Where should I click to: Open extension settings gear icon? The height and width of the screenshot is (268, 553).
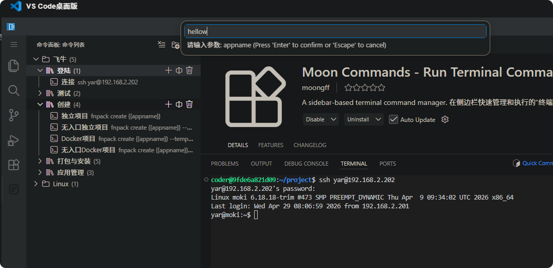click(x=445, y=119)
